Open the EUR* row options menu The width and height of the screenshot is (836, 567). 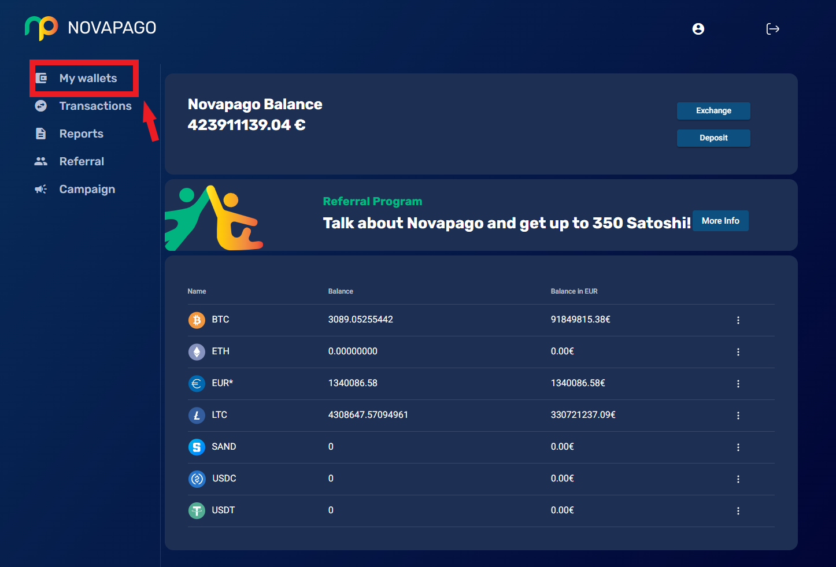click(x=738, y=384)
